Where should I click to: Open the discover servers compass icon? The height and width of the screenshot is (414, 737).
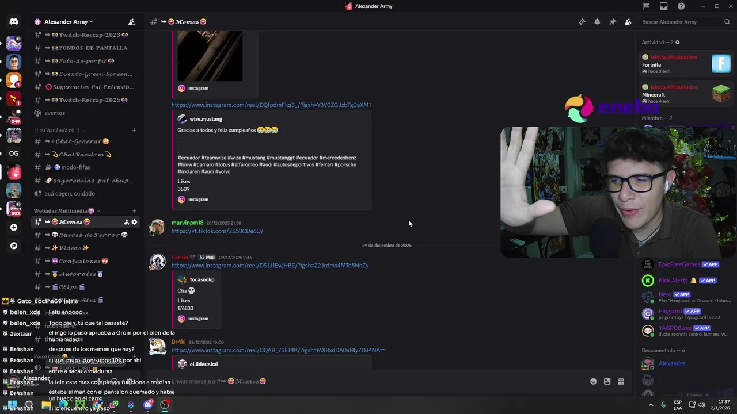click(14, 246)
